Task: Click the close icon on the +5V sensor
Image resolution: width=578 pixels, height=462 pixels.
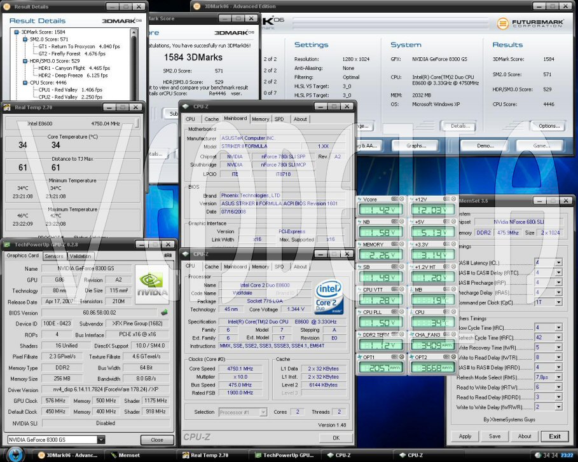Action: click(x=453, y=221)
